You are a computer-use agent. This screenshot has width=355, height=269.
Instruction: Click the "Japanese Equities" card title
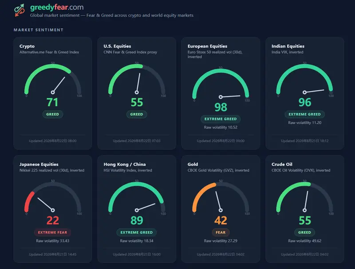coord(39,164)
